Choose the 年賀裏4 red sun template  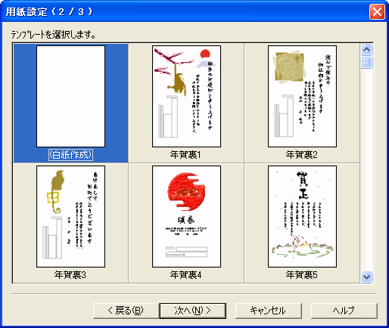coord(186,216)
